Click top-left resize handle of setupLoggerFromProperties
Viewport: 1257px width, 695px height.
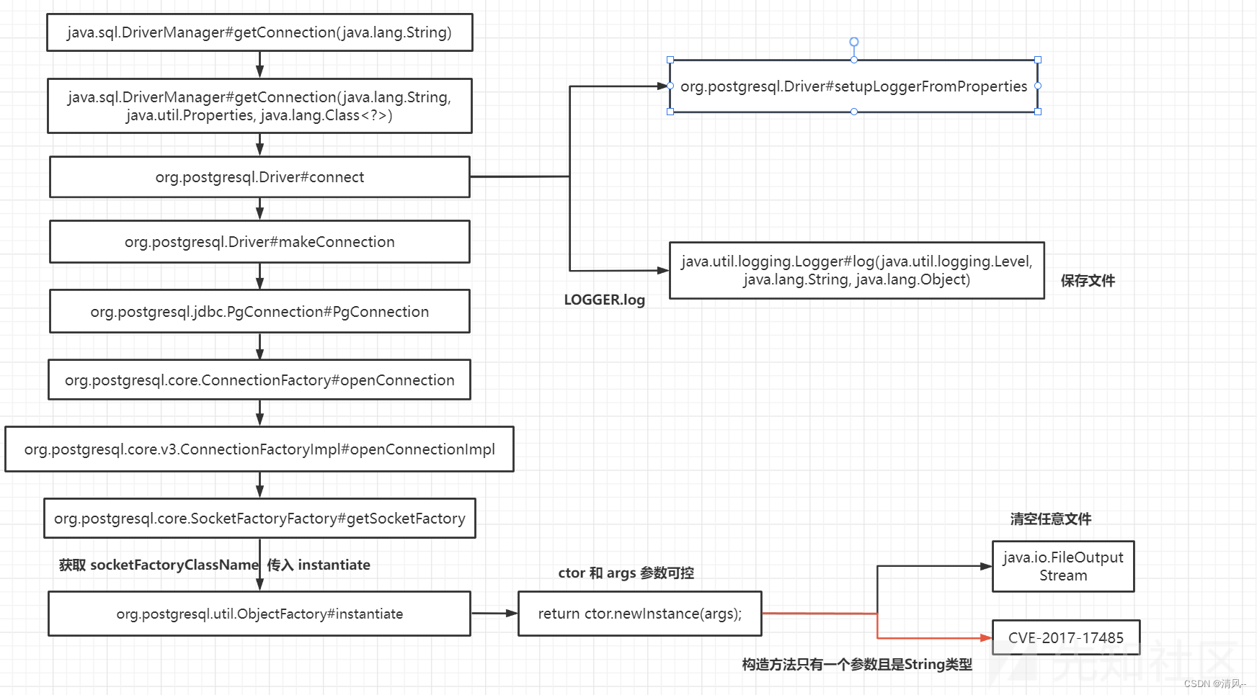pyautogui.click(x=670, y=60)
